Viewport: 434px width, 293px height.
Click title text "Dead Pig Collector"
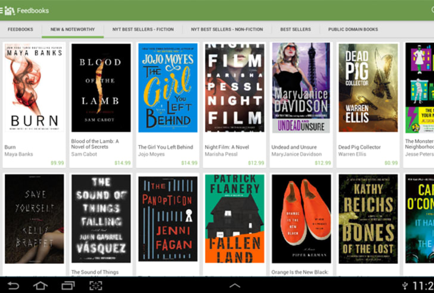[359, 147]
